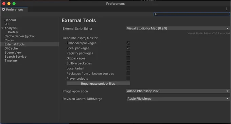This screenshot has height=124, width=231.
Task: Click the Generate .csproj files for label
Action: (81, 38)
